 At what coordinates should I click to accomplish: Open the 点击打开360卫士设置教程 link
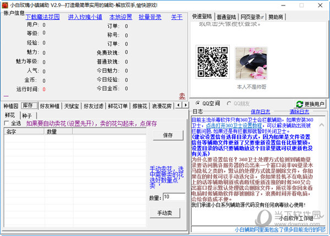(234, 126)
